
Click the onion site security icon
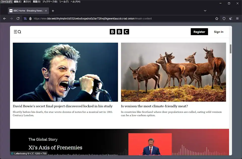(x=30, y=18)
